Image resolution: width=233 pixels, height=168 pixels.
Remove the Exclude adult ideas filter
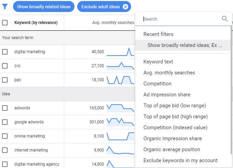click(x=125, y=7)
